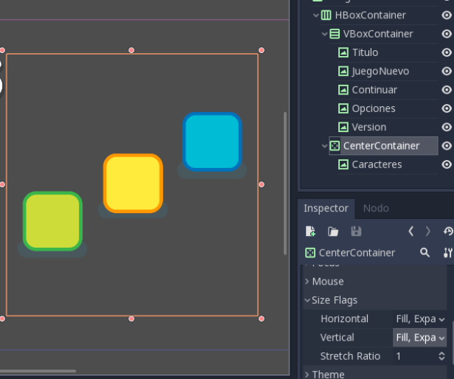Image resolution: width=454 pixels, height=379 pixels.
Task: Grab the right-middle selection handle
Action: tap(262, 184)
